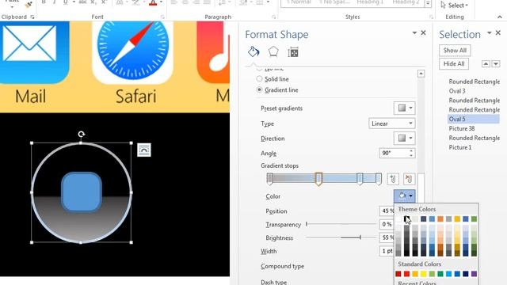The height and width of the screenshot is (285, 507).
Task: Open the Select dropdown in Editing
Action: [x=454, y=6]
